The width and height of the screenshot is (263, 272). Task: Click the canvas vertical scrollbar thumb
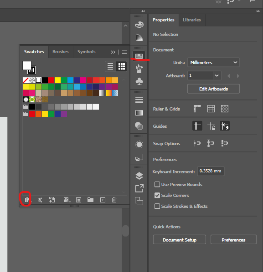(125, 231)
